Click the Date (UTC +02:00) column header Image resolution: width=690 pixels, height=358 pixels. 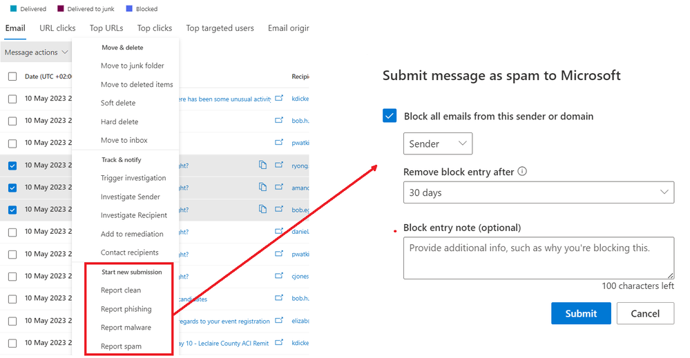coord(48,77)
